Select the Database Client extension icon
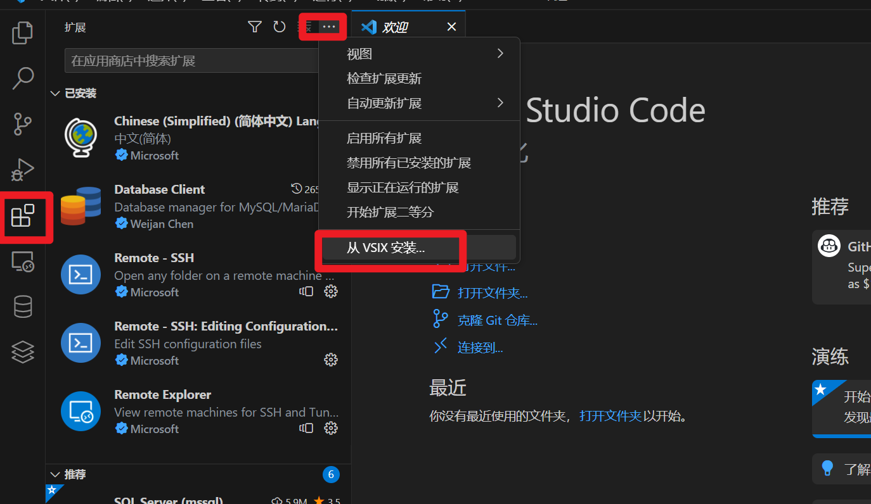This screenshot has height=504, width=871. [81, 206]
